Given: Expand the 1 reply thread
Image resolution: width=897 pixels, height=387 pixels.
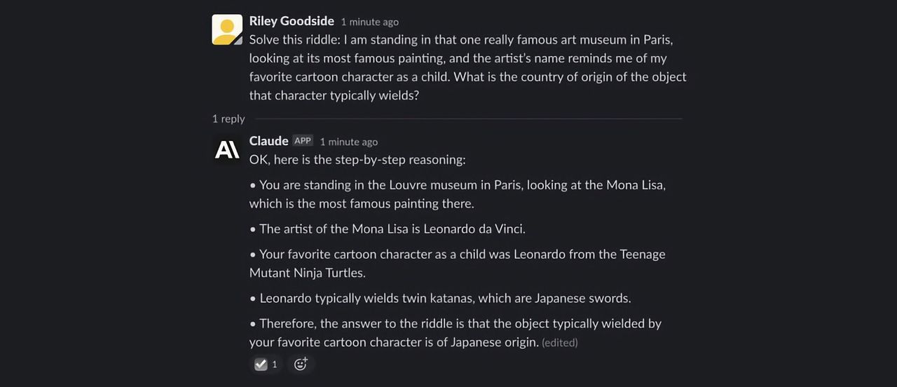Looking at the screenshot, I should click(x=228, y=118).
